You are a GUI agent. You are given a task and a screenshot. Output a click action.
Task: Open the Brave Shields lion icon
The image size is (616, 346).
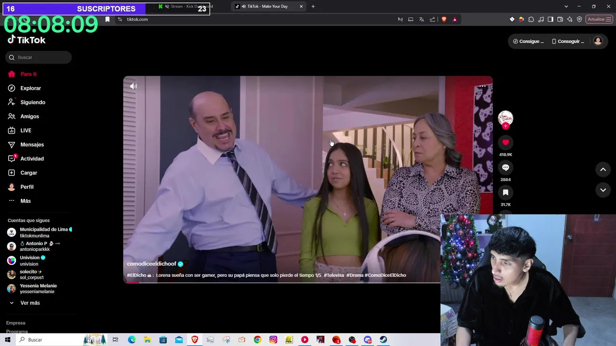pos(444,19)
